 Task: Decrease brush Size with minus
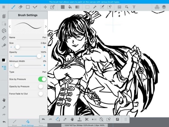tap(11, 47)
